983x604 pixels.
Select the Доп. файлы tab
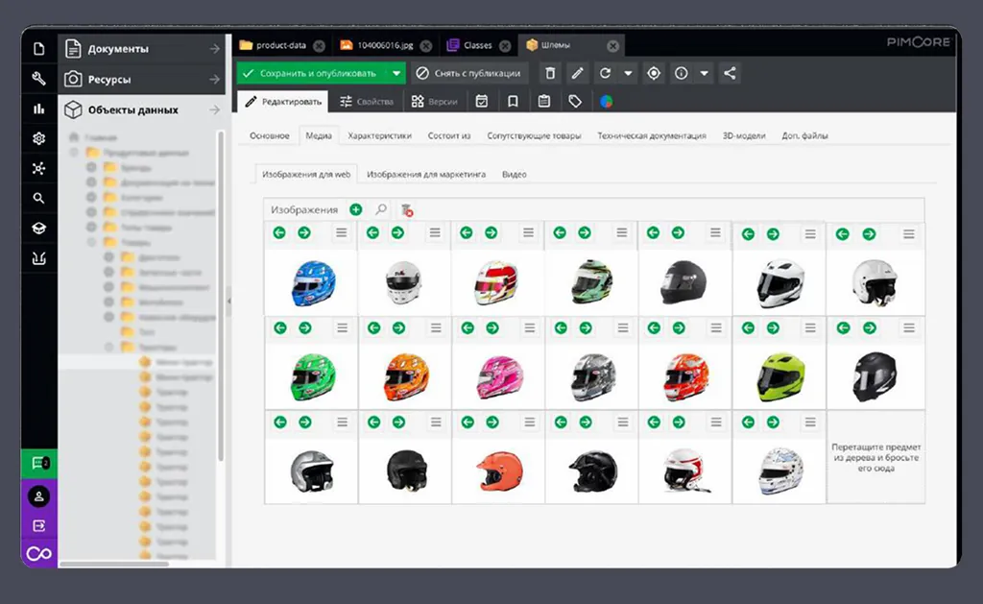804,135
